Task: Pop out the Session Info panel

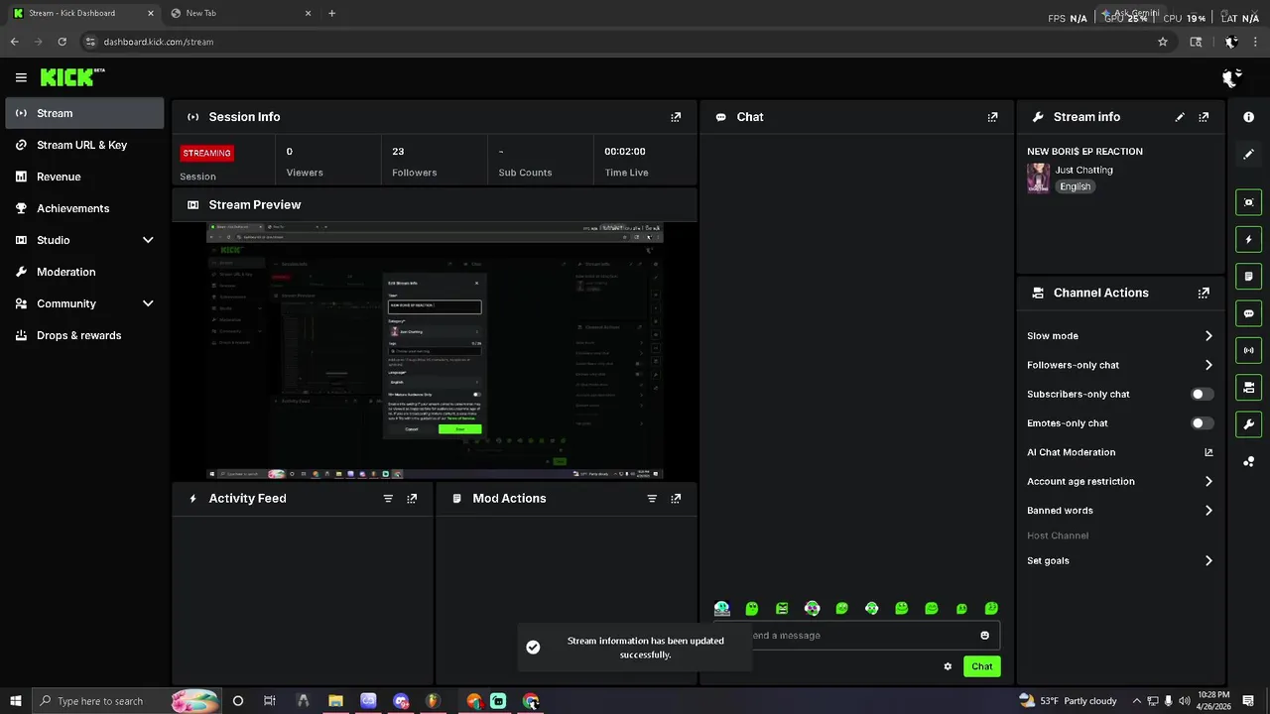Action: 676,117
